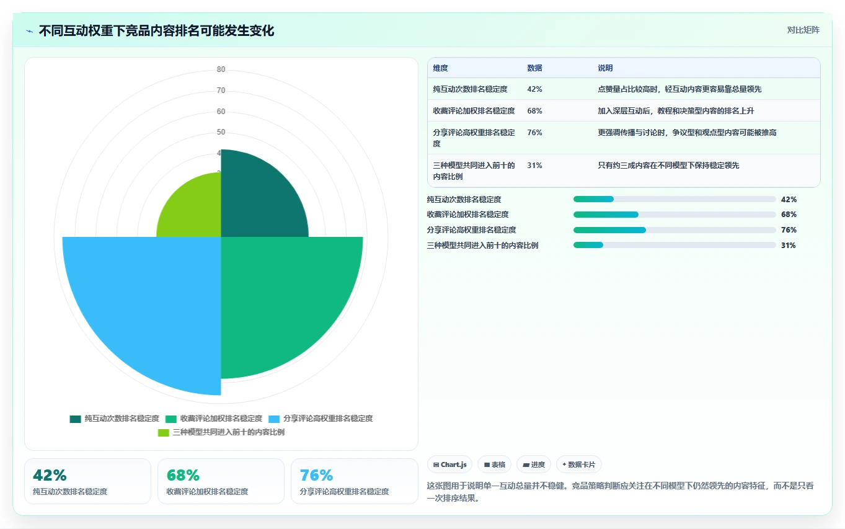
Task: Click the 68% value in table
Action: pyautogui.click(x=534, y=111)
